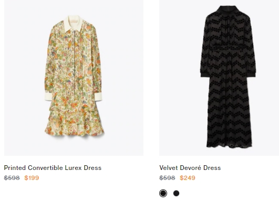
Task: Click the $249 sale price
Action: coord(188,178)
